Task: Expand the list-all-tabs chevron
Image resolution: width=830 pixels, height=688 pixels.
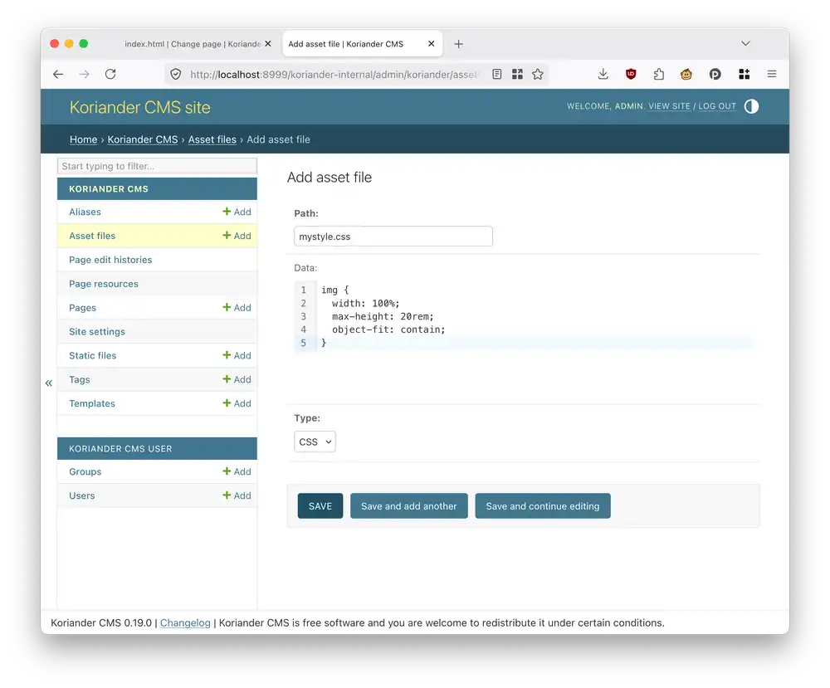Action: point(745,43)
